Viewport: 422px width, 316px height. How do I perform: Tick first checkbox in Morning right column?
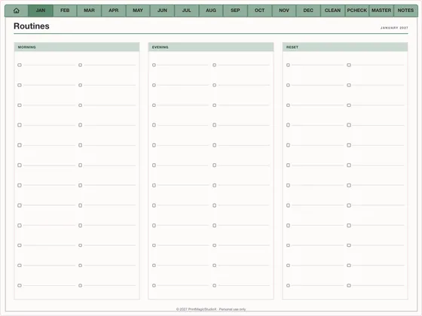(80, 65)
